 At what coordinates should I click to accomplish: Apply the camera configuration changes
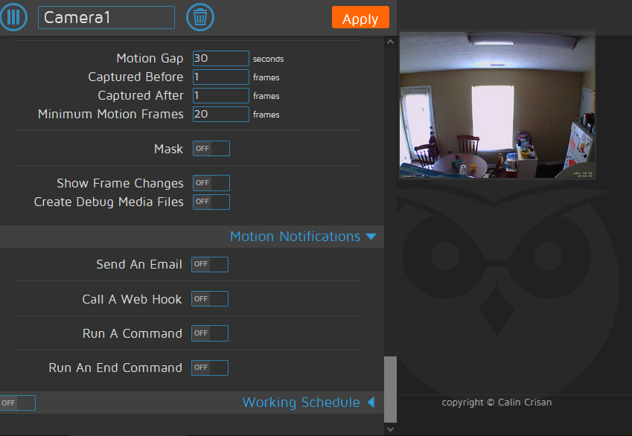point(360,17)
